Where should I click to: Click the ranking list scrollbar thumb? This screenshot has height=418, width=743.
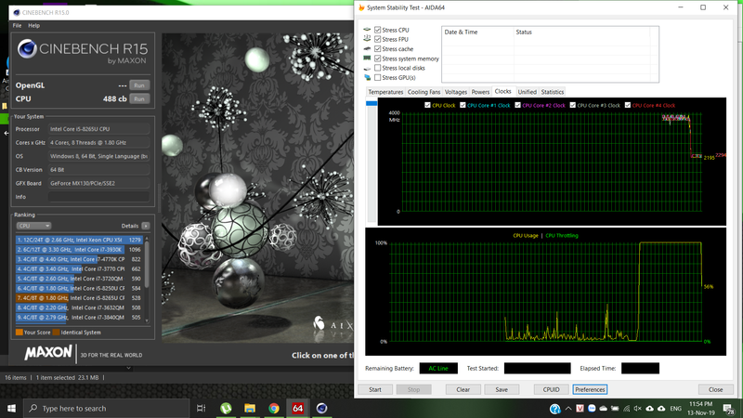pos(147,266)
